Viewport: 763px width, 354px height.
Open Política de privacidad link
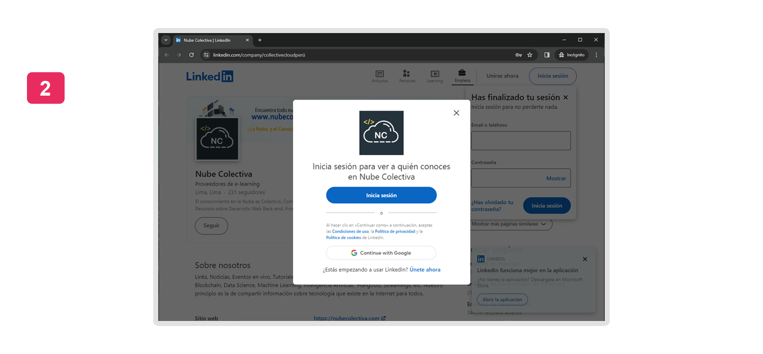(x=395, y=231)
